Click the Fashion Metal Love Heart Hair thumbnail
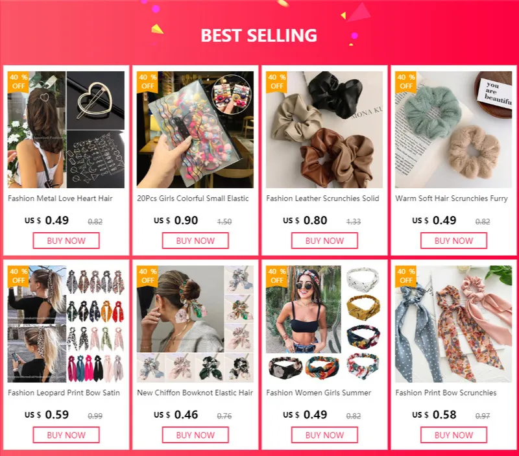Image resolution: width=519 pixels, height=456 pixels. [x=66, y=130]
